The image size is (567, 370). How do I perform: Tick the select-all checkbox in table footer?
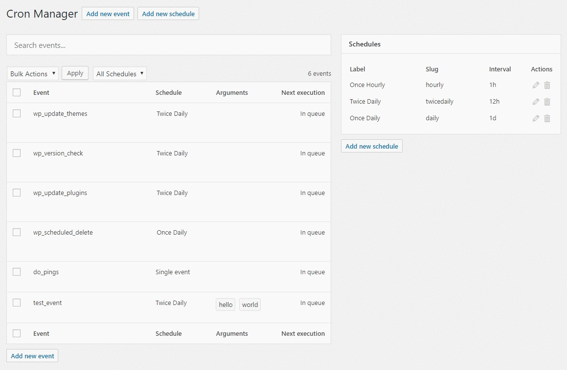tap(17, 333)
